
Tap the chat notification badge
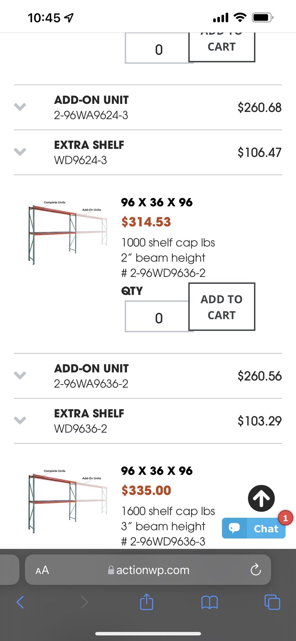coord(285,518)
